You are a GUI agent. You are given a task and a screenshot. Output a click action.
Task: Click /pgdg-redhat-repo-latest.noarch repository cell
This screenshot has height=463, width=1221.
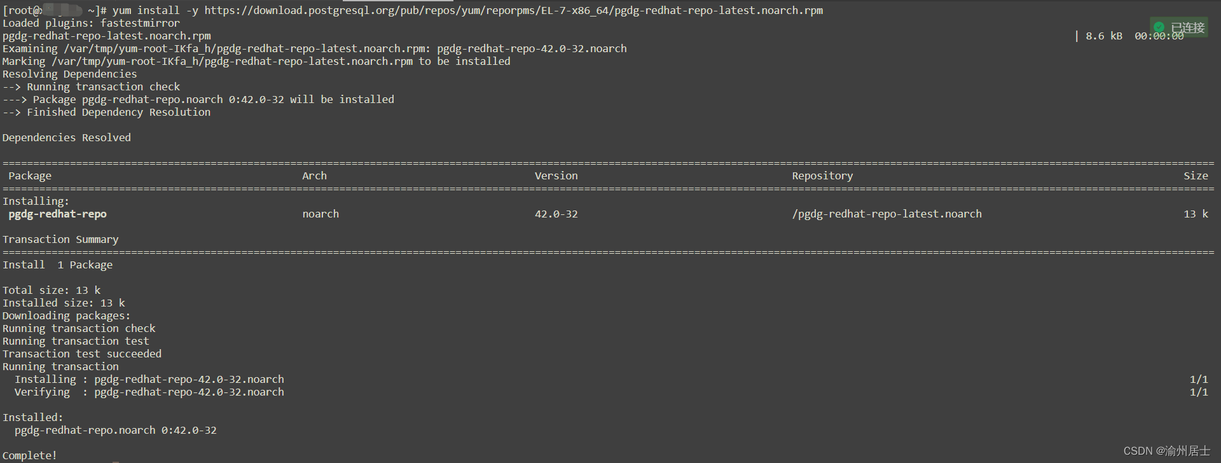point(886,214)
